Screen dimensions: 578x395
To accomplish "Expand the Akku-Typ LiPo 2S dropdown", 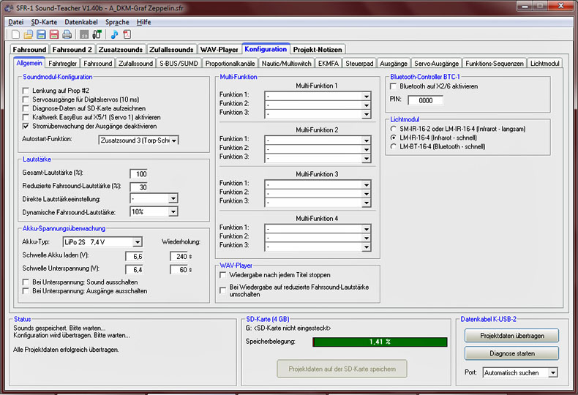I will tap(137, 242).
